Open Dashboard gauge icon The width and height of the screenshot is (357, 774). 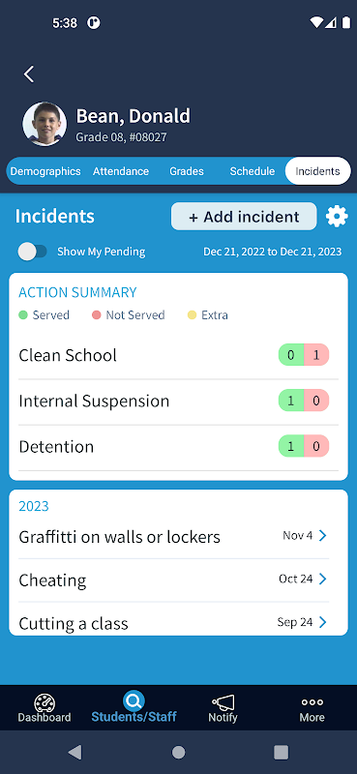(x=45, y=703)
